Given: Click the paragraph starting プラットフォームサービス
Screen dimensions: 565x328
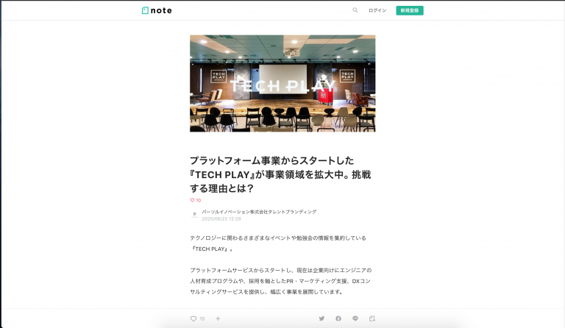Looking at the screenshot, I should pos(280,281).
